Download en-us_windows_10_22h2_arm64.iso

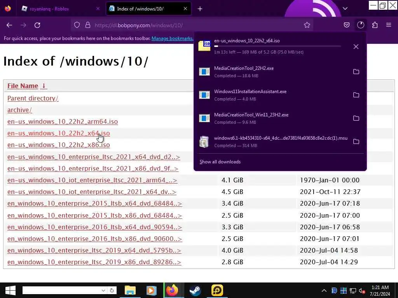point(63,121)
